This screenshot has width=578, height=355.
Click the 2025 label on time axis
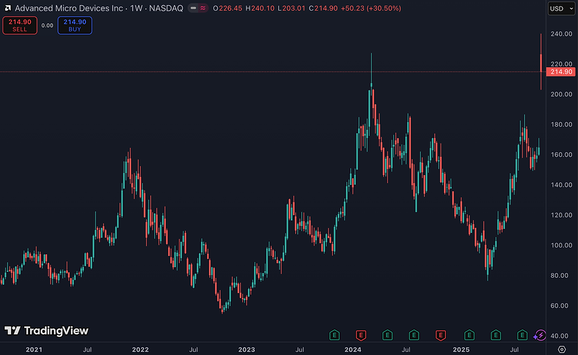click(461, 350)
